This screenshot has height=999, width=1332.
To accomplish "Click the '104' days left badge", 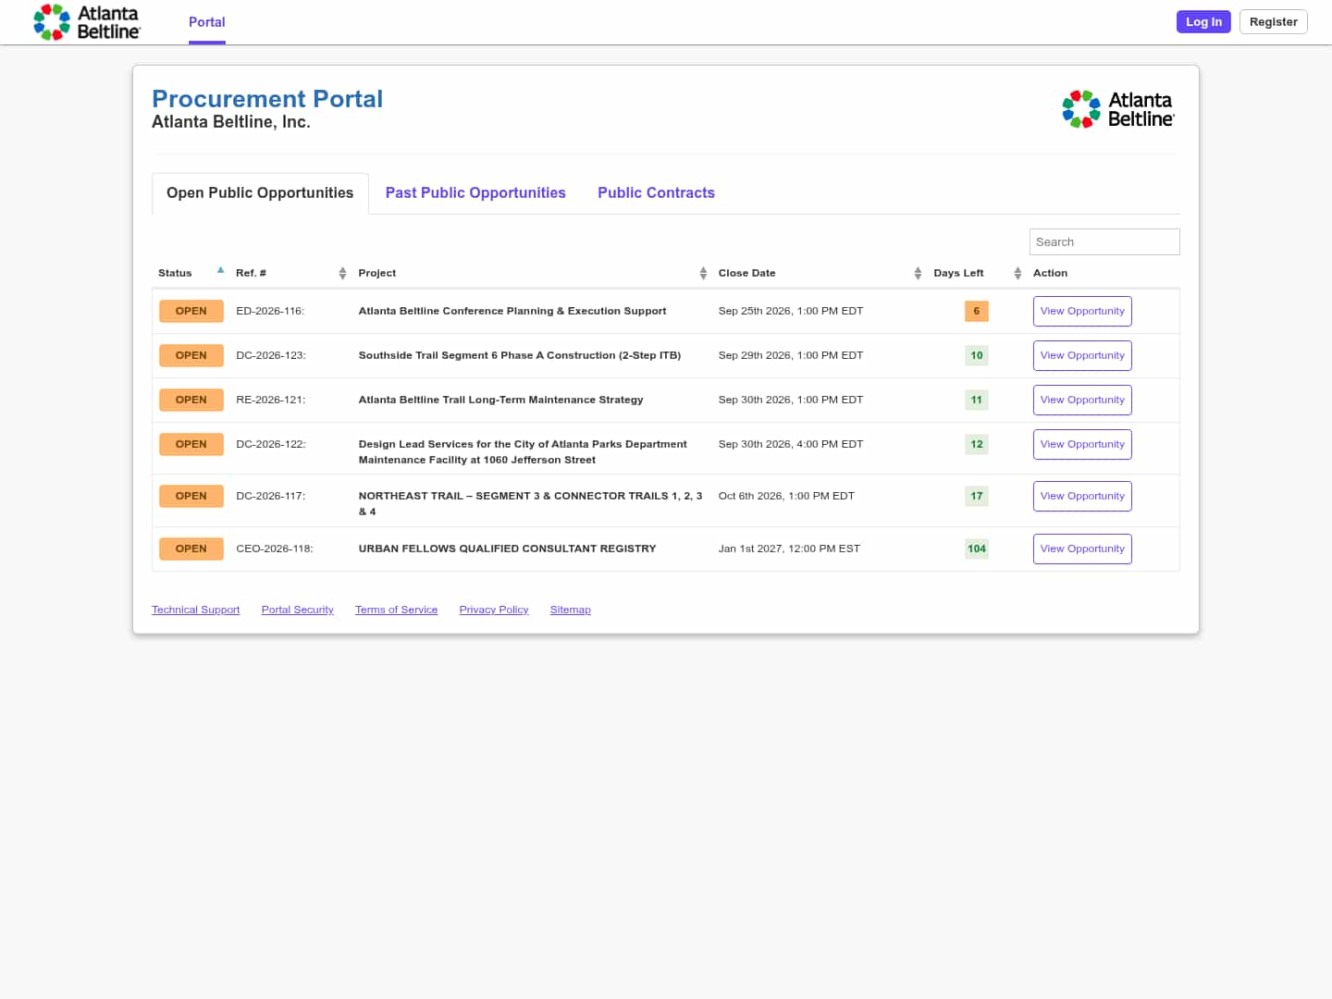I will click(x=977, y=549).
